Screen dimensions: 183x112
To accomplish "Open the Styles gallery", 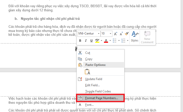I will click(134, 37).
